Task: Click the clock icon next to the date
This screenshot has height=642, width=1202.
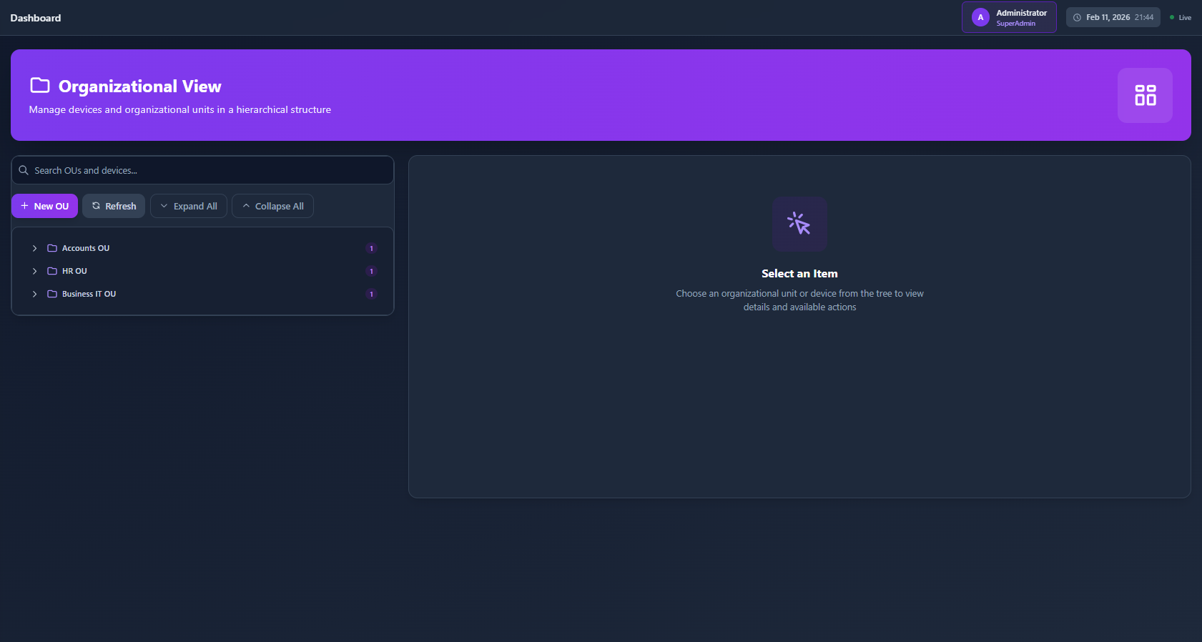Action: coord(1077,17)
